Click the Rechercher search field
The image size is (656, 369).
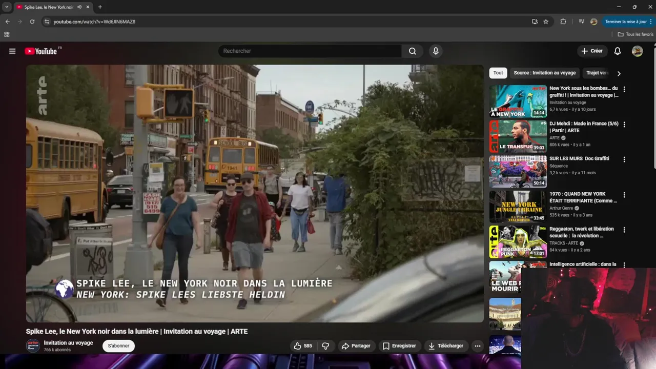pyautogui.click(x=310, y=51)
